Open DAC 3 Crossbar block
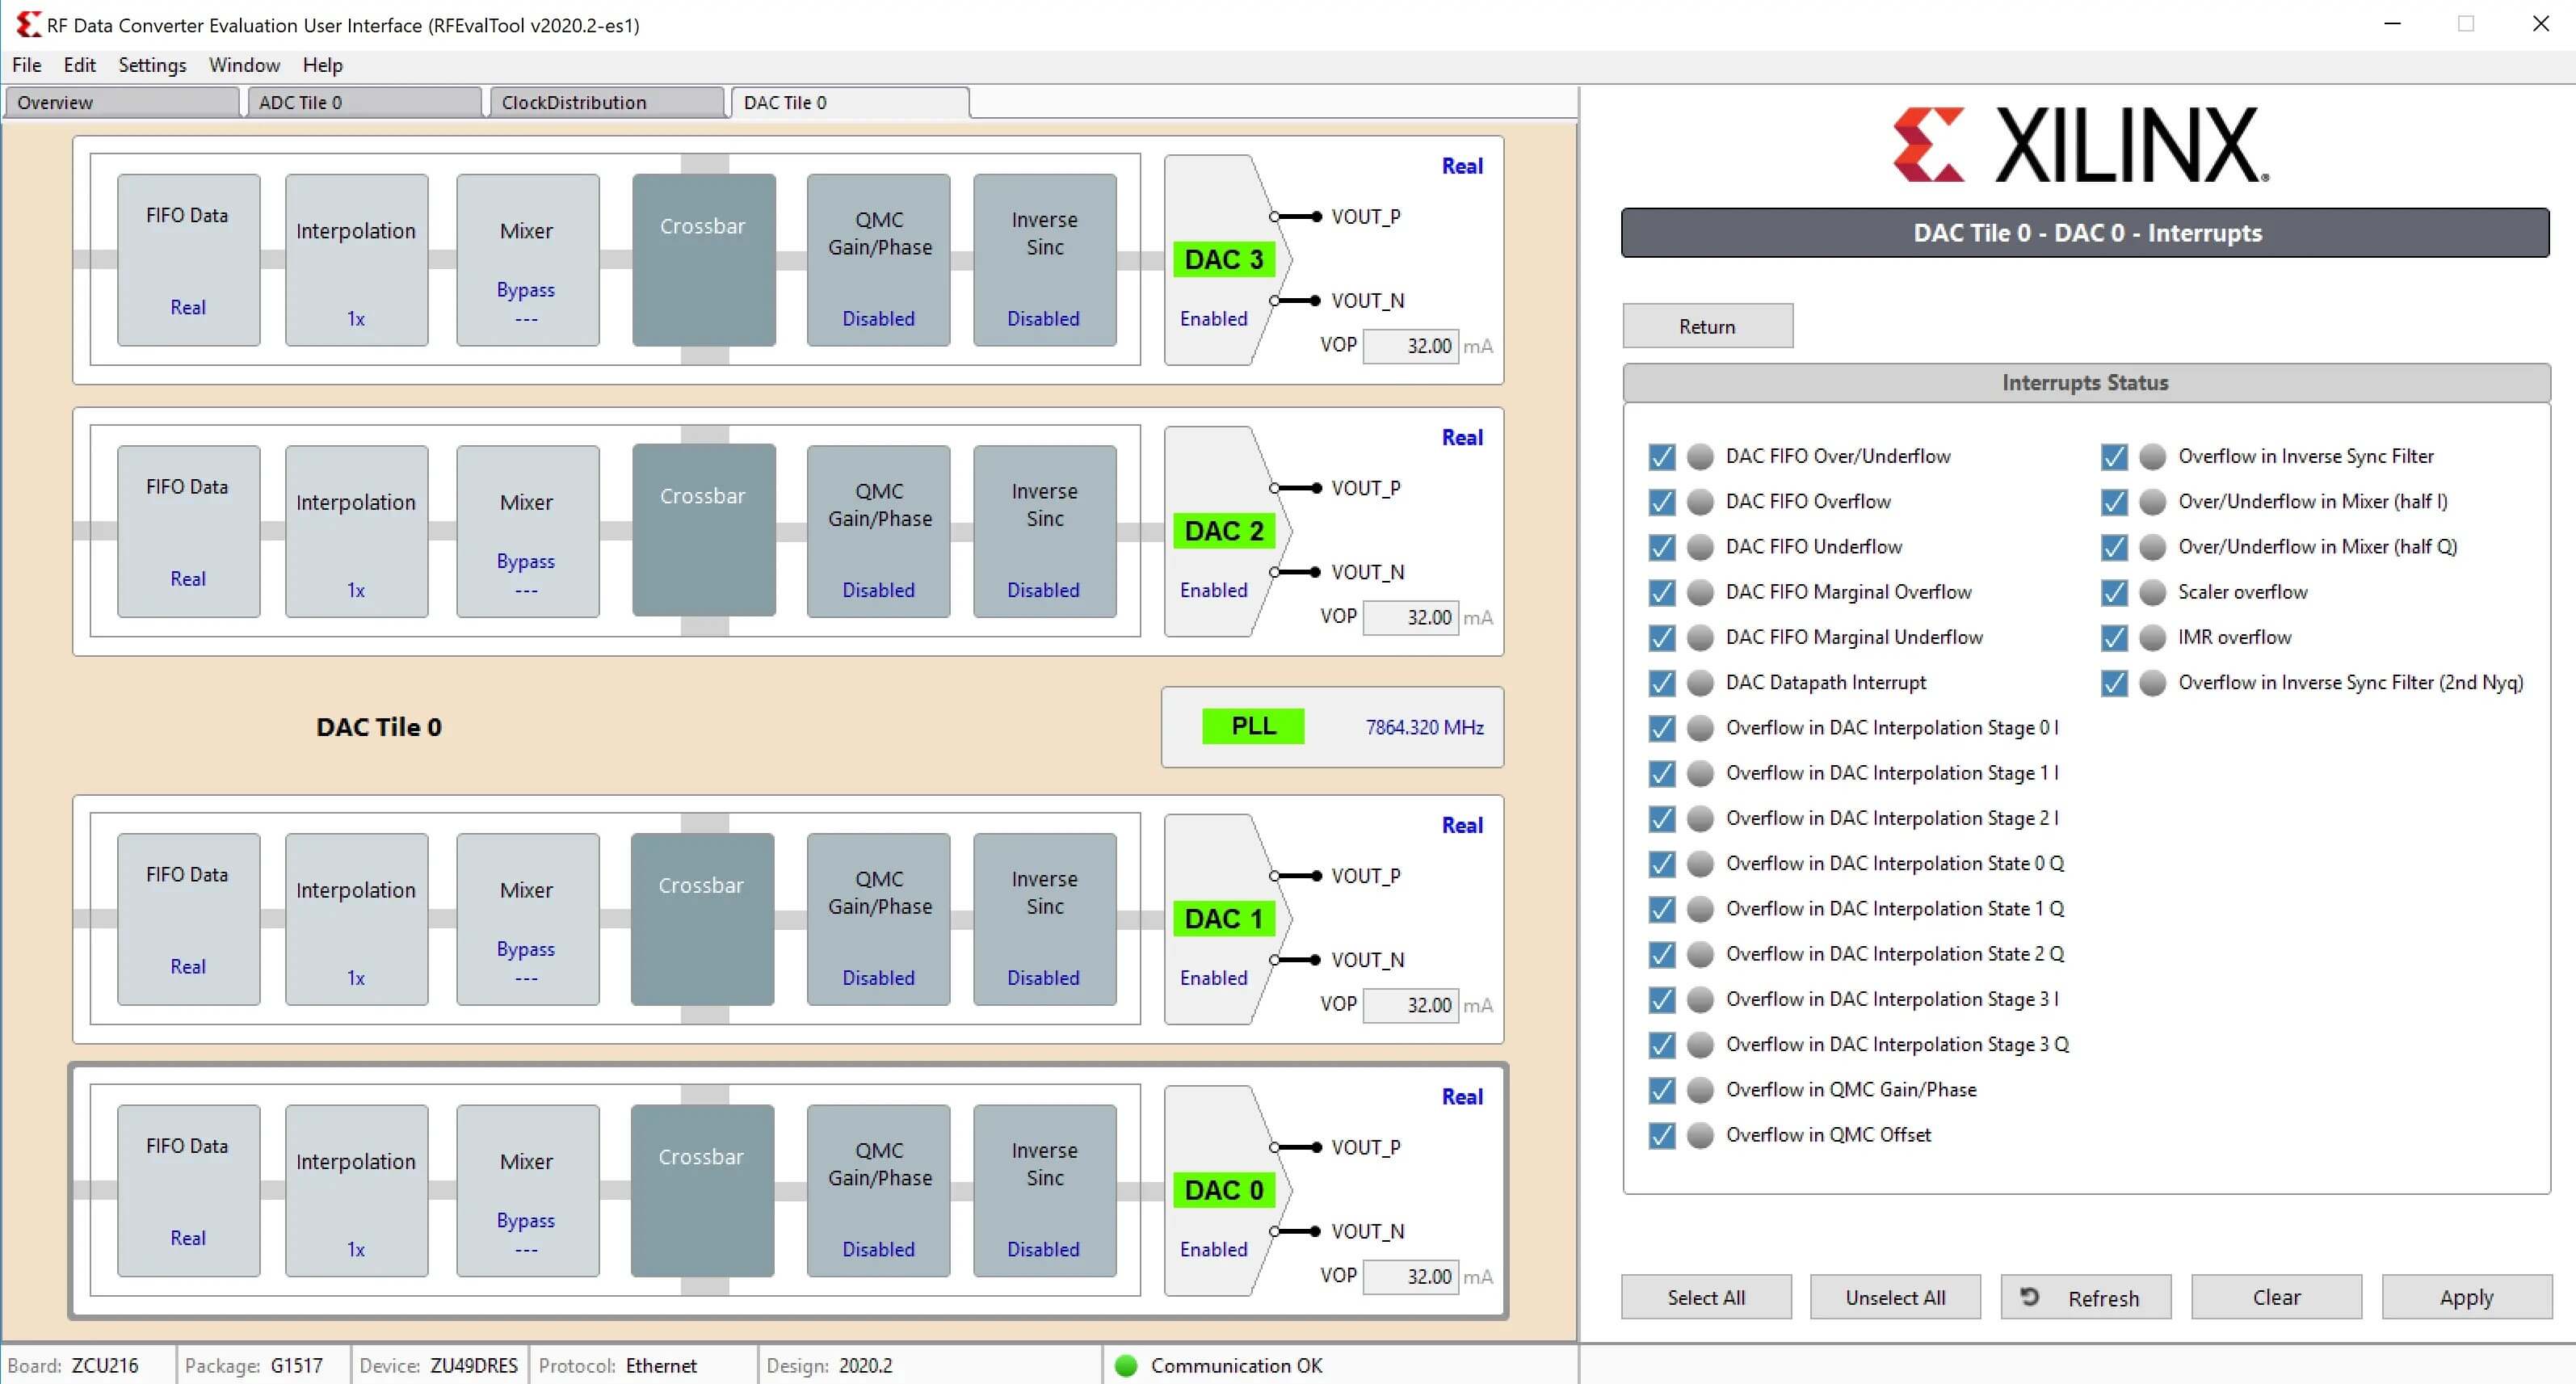Image resolution: width=2576 pixels, height=1384 pixels. pos(703,259)
